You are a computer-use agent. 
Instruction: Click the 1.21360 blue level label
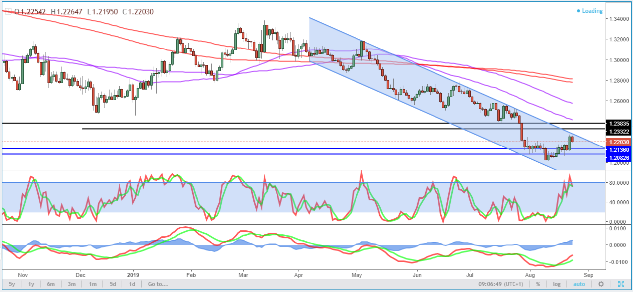pos(618,150)
